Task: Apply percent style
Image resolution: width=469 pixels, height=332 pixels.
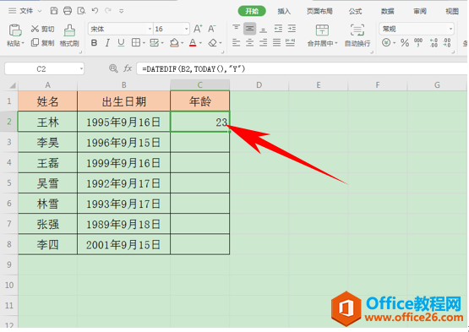Action: coord(405,43)
